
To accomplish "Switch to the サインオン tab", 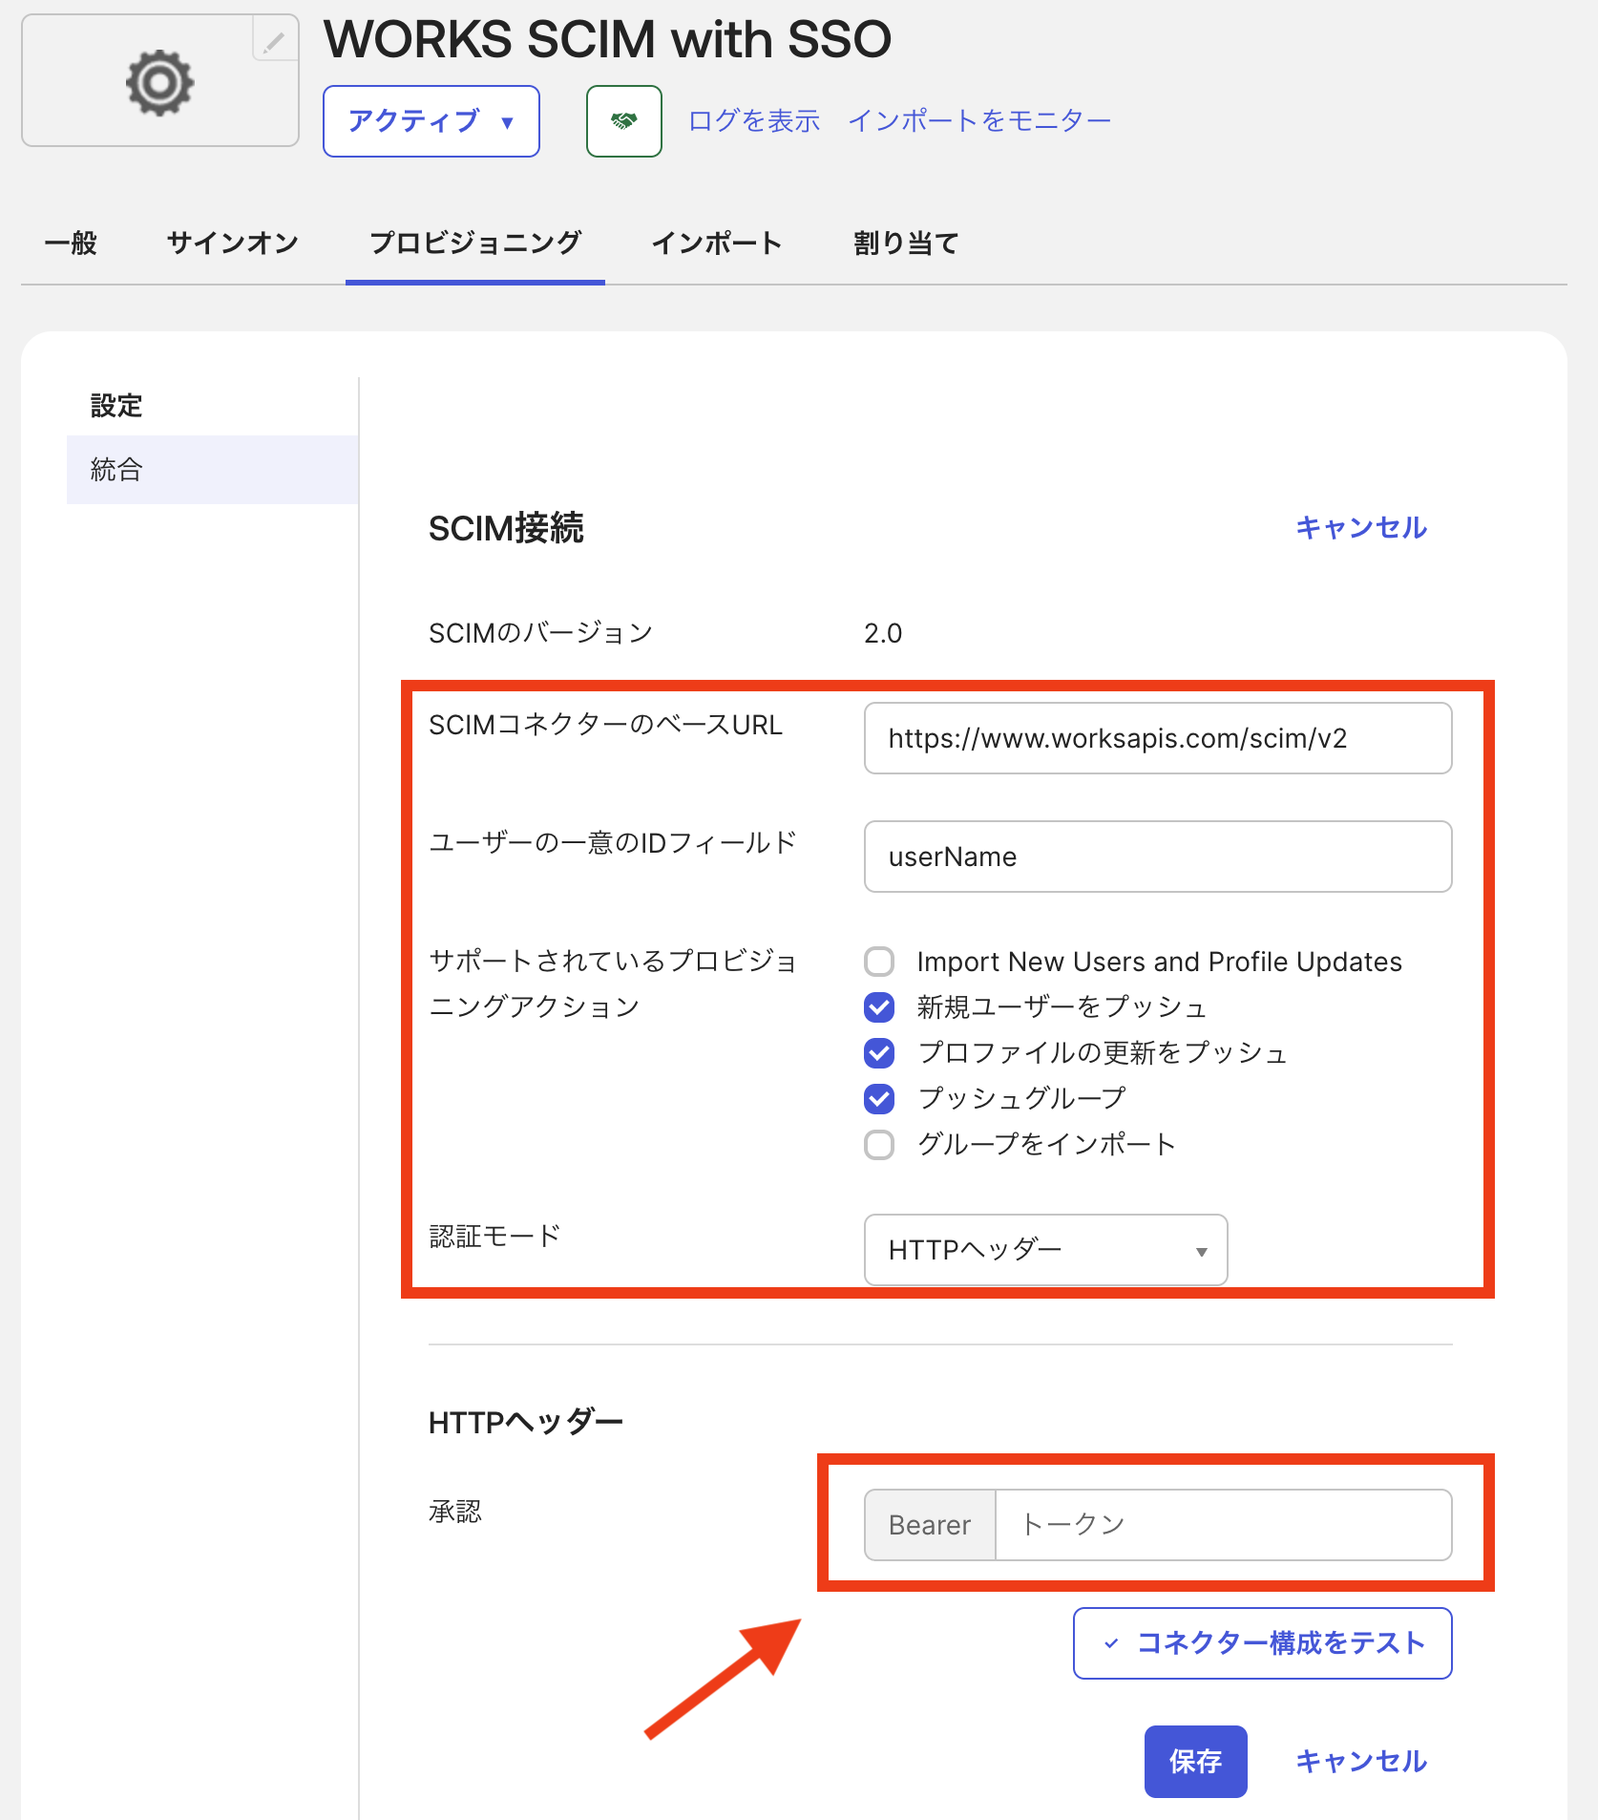I will click(233, 243).
